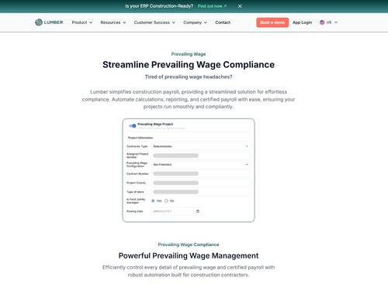The height and width of the screenshot is (284, 388).
Task: Select Yes for fund jointly managed
Action: pyautogui.click(x=153, y=200)
